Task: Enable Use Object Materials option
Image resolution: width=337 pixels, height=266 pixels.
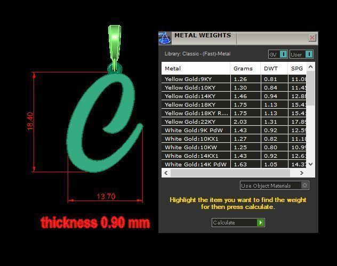Action: click(x=275, y=186)
